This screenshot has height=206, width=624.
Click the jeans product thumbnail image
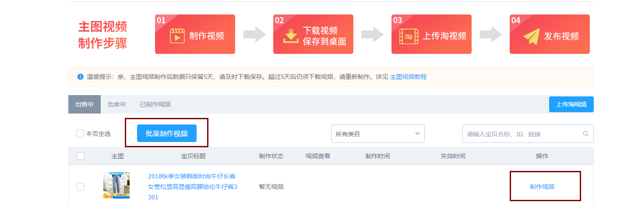tap(116, 185)
